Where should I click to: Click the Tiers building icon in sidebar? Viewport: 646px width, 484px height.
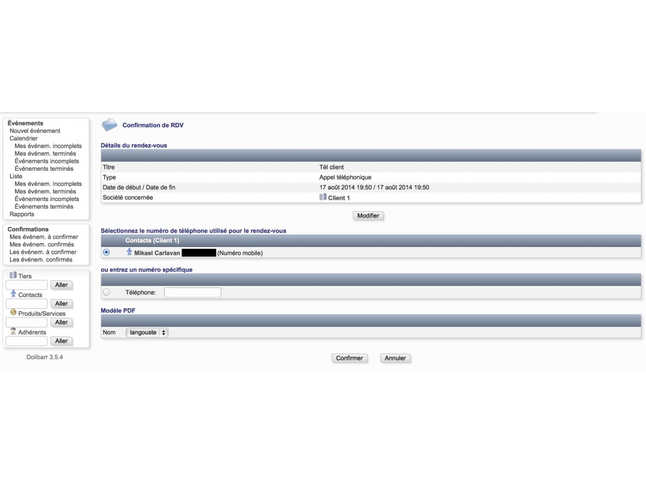point(13,275)
